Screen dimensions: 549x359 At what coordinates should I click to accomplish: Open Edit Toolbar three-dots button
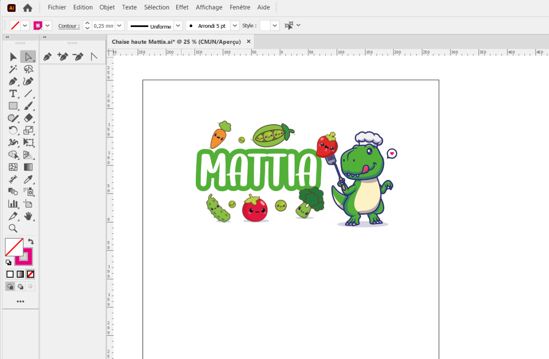20,301
